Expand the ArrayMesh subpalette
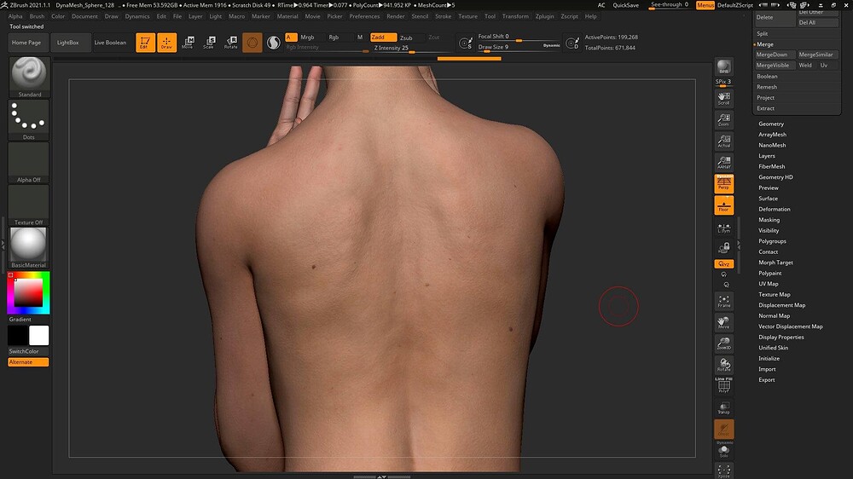Viewport: 853px width, 479px height. (772, 135)
